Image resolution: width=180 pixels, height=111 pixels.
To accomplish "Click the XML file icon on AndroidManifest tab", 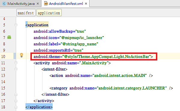I will tap(46, 4).
